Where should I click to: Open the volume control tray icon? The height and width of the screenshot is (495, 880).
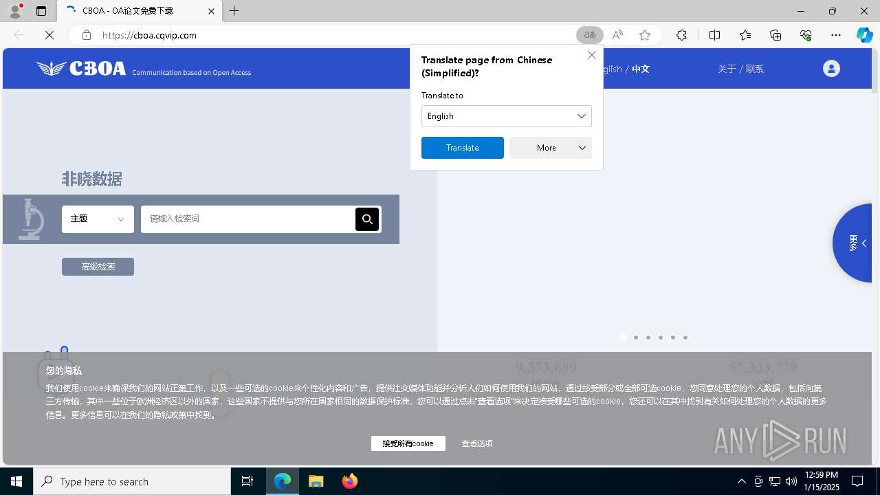pyautogui.click(x=791, y=481)
